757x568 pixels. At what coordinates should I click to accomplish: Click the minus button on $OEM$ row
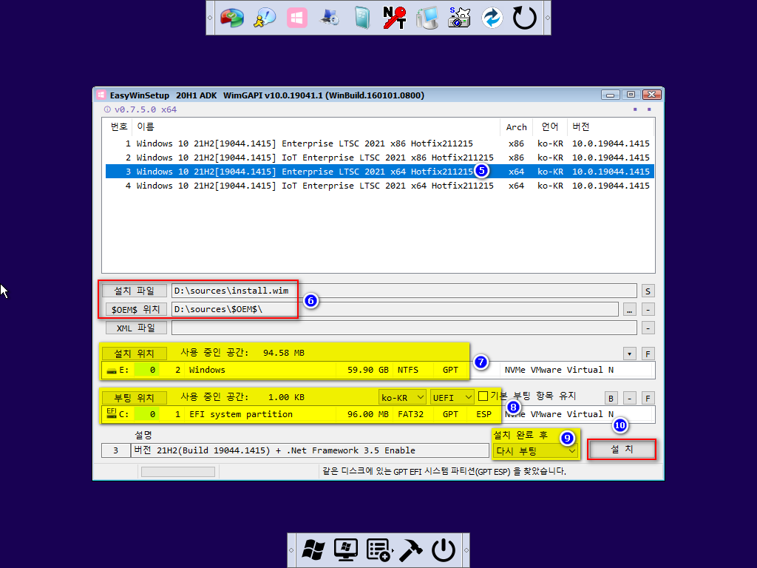648,310
